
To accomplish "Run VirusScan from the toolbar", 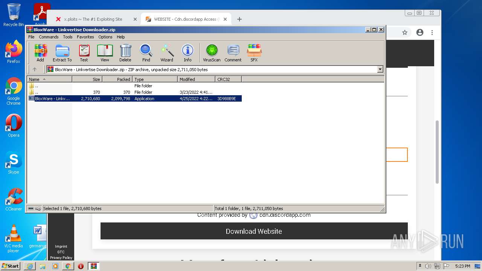I will coord(212,53).
